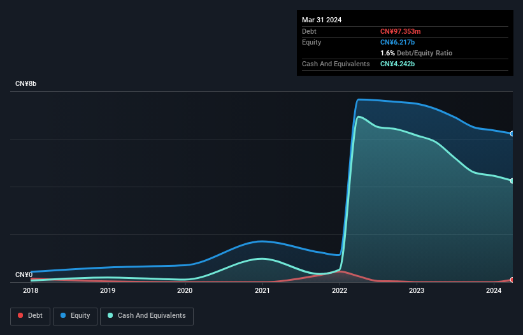Toggle Cash And Equivalents legend series

(x=147, y=316)
